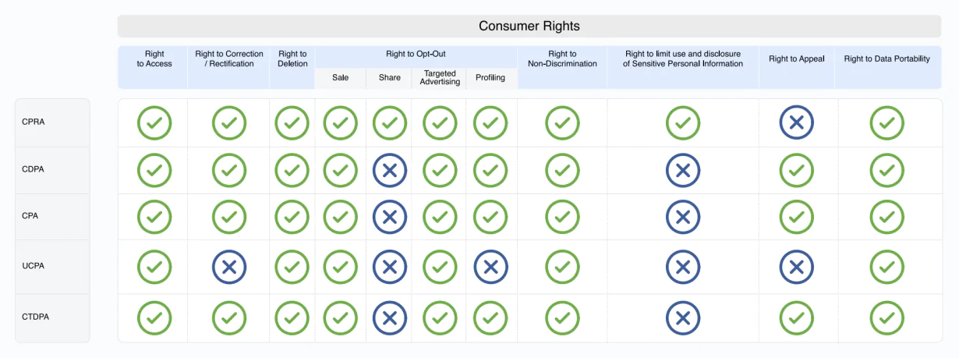Click the UCPA Profiling cross icon
The height and width of the screenshot is (358, 959).
pos(490,267)
